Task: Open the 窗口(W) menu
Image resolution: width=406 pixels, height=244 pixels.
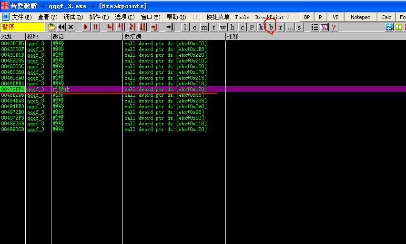Action: [151, 17]
